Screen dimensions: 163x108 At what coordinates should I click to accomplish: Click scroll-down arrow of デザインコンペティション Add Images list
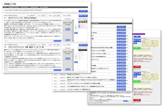73,70
